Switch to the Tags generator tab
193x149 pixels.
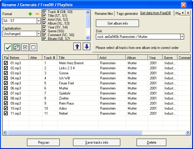tap(127, 14)
